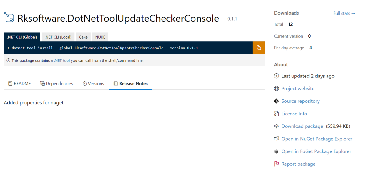370x174 pixels.
Task: Copy the dotnet tool install command
Action: coord(259,48)
